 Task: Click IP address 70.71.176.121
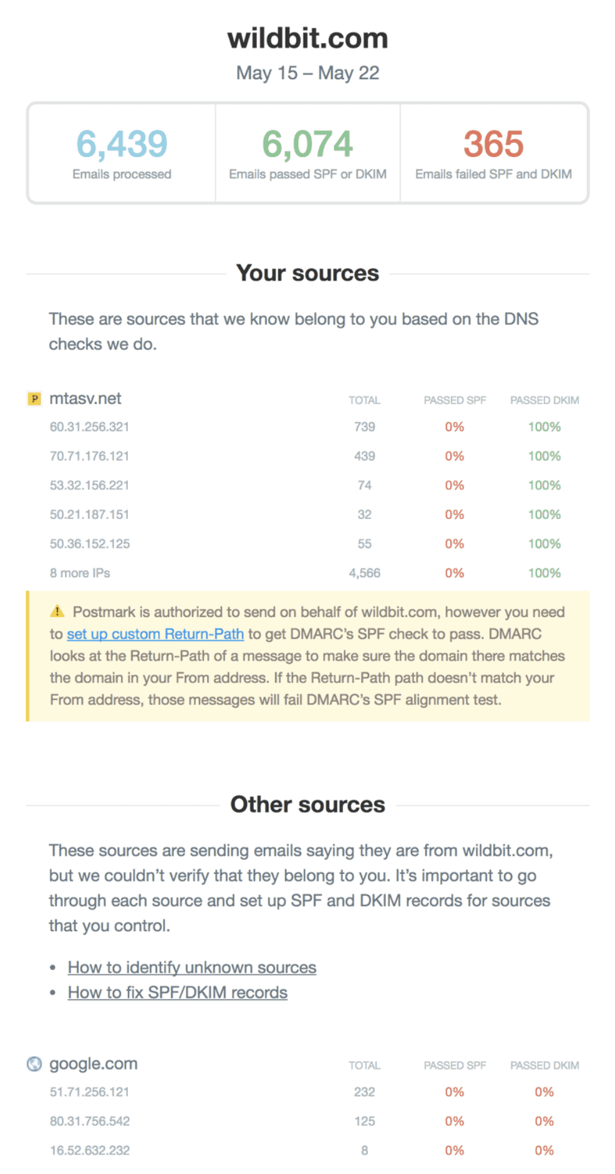89,456
